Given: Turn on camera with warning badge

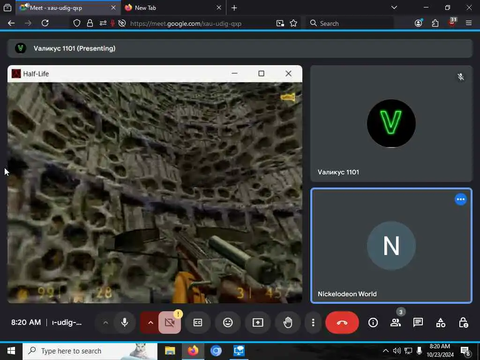Looking at the screenshot, I should 170,322.
